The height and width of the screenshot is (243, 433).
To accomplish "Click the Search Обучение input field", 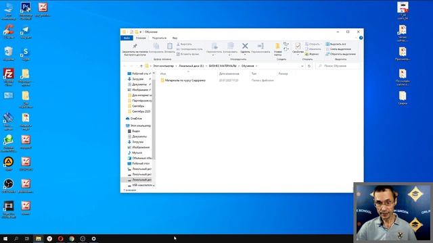I will 338,66.
